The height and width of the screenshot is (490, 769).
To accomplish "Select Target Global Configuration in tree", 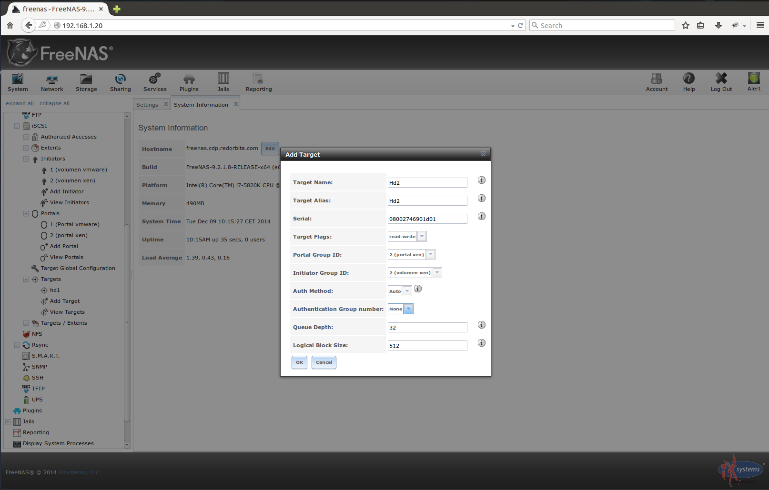I will click(78, 268).
